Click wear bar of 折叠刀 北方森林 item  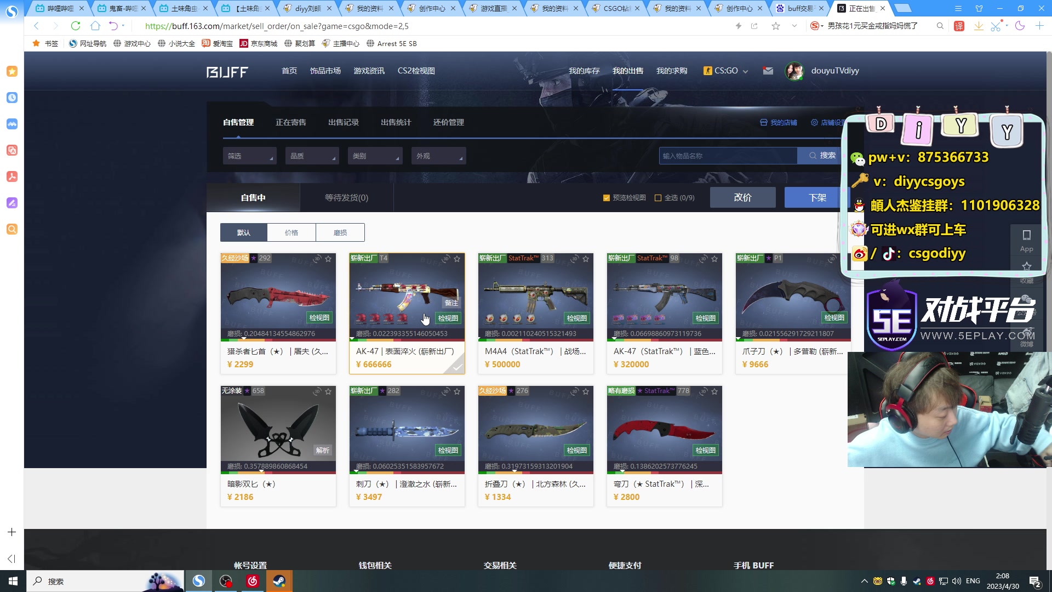pos(536,472)
